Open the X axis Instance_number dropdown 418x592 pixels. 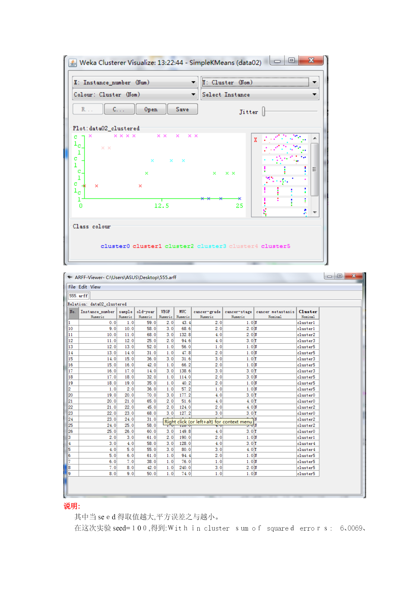coord(135,82)
